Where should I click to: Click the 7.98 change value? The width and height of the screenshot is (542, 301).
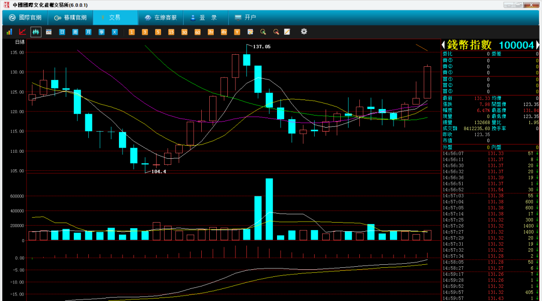tap(484, 104)
